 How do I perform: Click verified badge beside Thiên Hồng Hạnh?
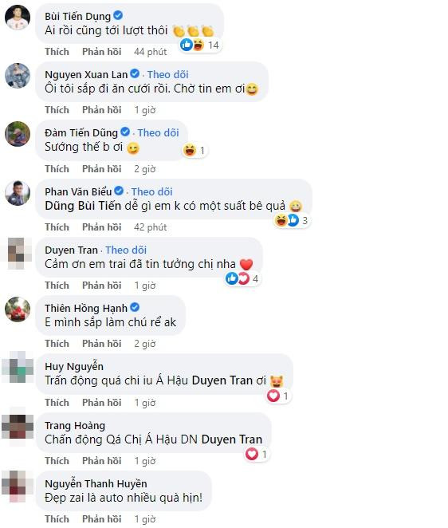[135, 307]
